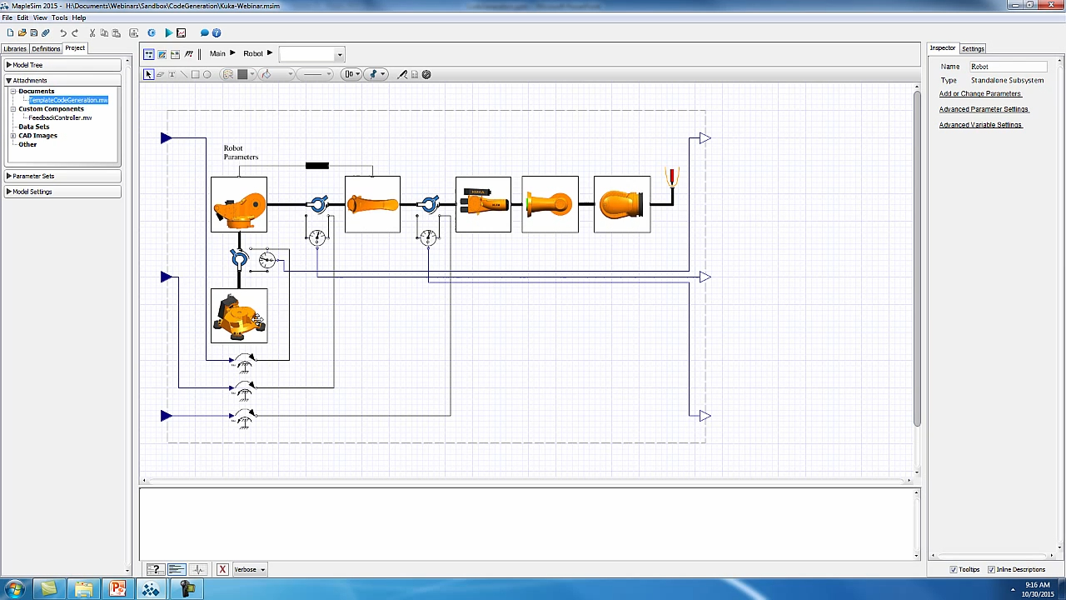The image size is (1066, 600).
Task: Open help with the blue question mark icon
Action: pos(217,33)
